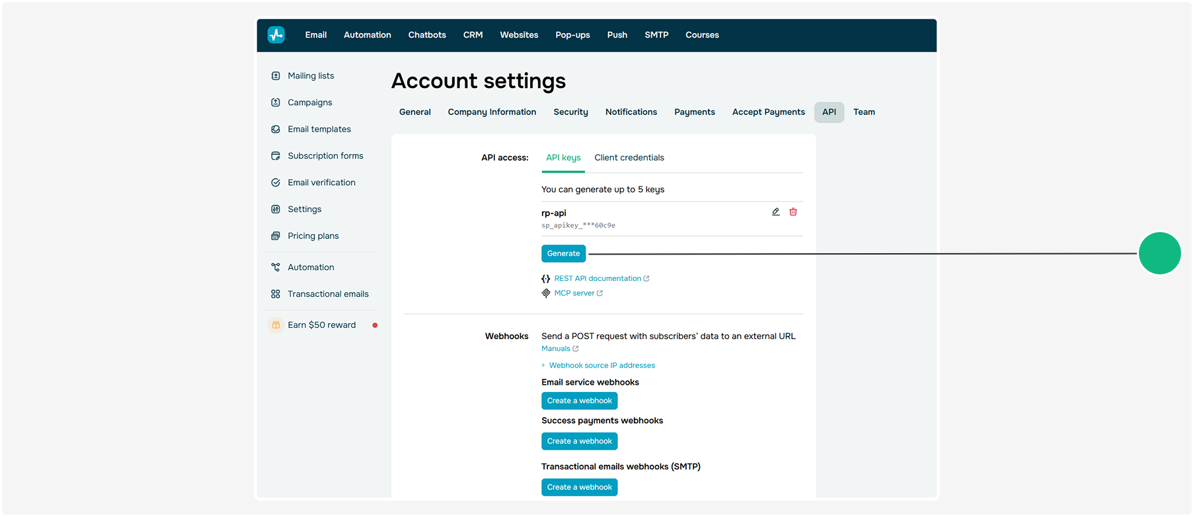Open Pricing plans in sidebar

coord(313,236)
